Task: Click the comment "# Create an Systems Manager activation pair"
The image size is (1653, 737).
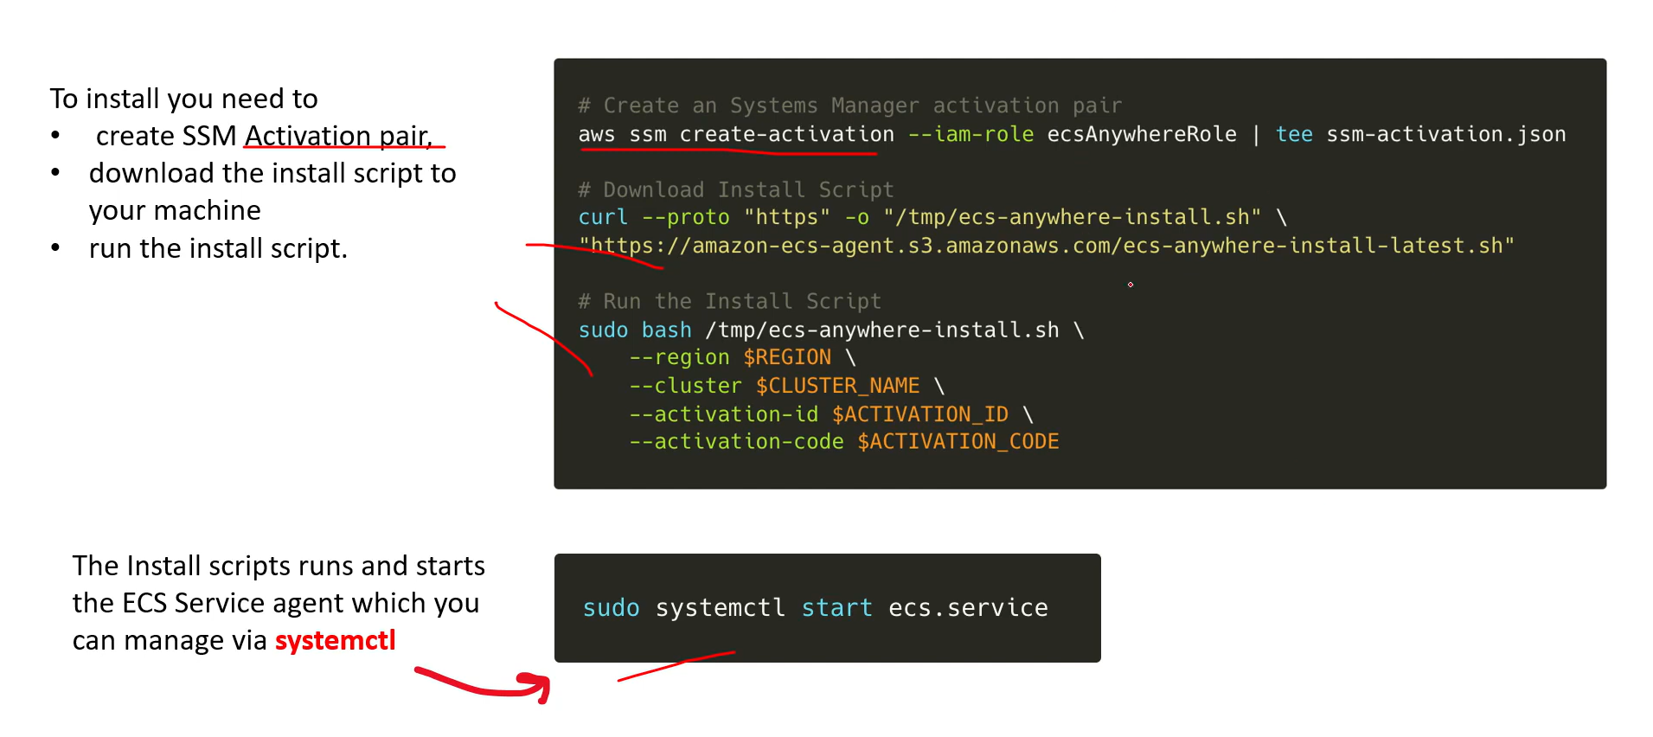Action: click(849, 106)
